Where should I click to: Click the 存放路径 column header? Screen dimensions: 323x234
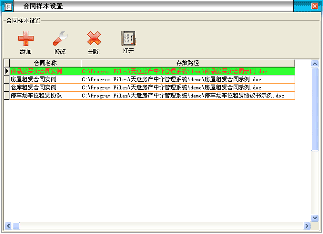(187, 63)
